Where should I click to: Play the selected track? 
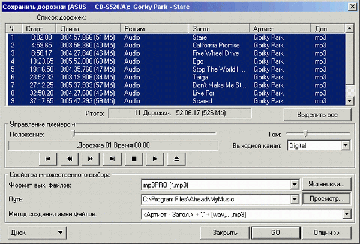point(155,159)
